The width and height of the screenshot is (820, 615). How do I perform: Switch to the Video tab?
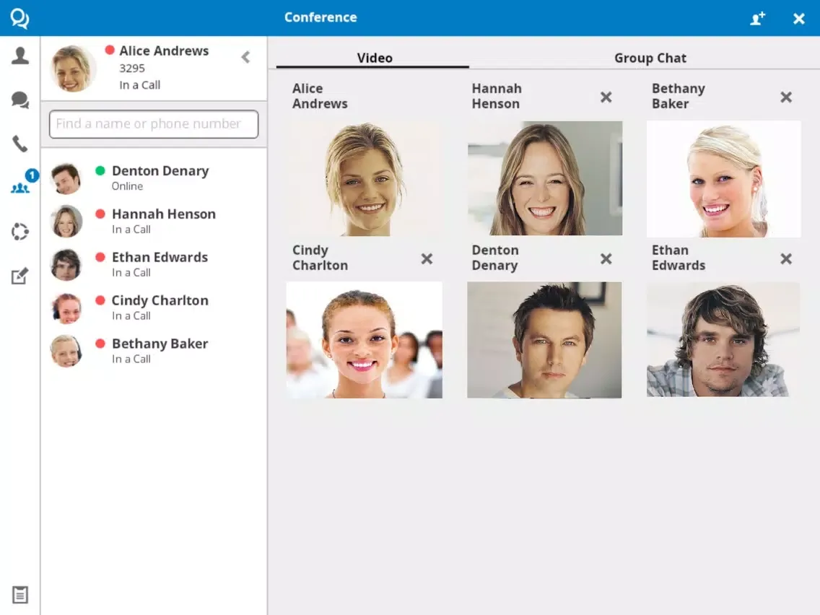[x=373, y=58]
